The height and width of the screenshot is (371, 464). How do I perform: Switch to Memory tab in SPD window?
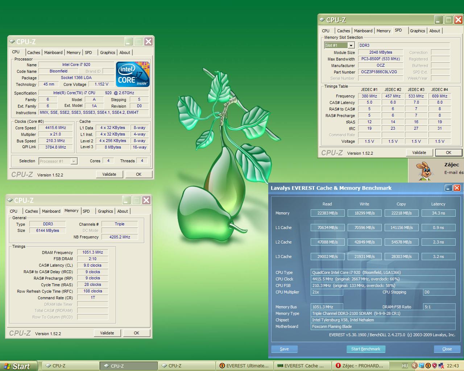[384, 31]
